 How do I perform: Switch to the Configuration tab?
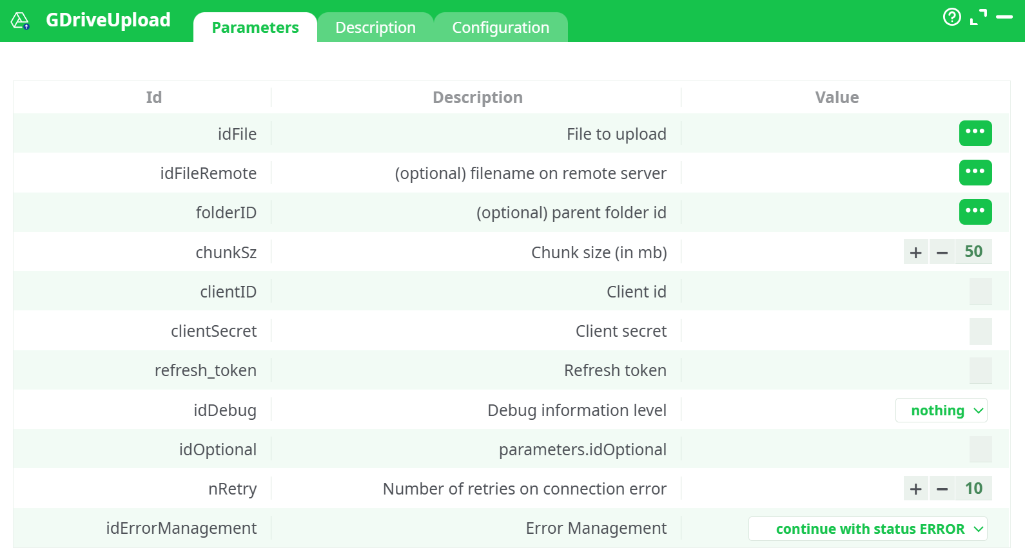click(500, 28)
